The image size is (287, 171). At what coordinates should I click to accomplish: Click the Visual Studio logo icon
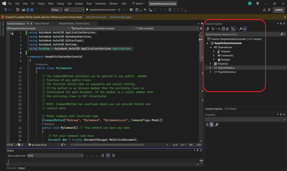click(x=4, y=3)
